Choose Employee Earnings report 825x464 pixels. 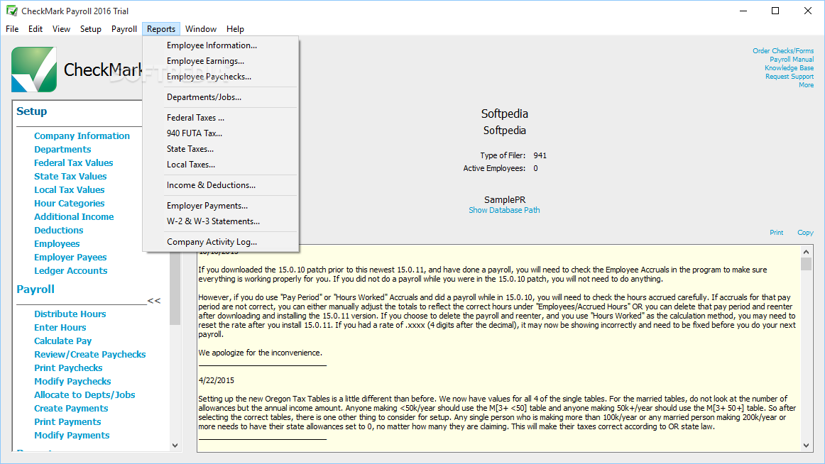click(221, 61)
